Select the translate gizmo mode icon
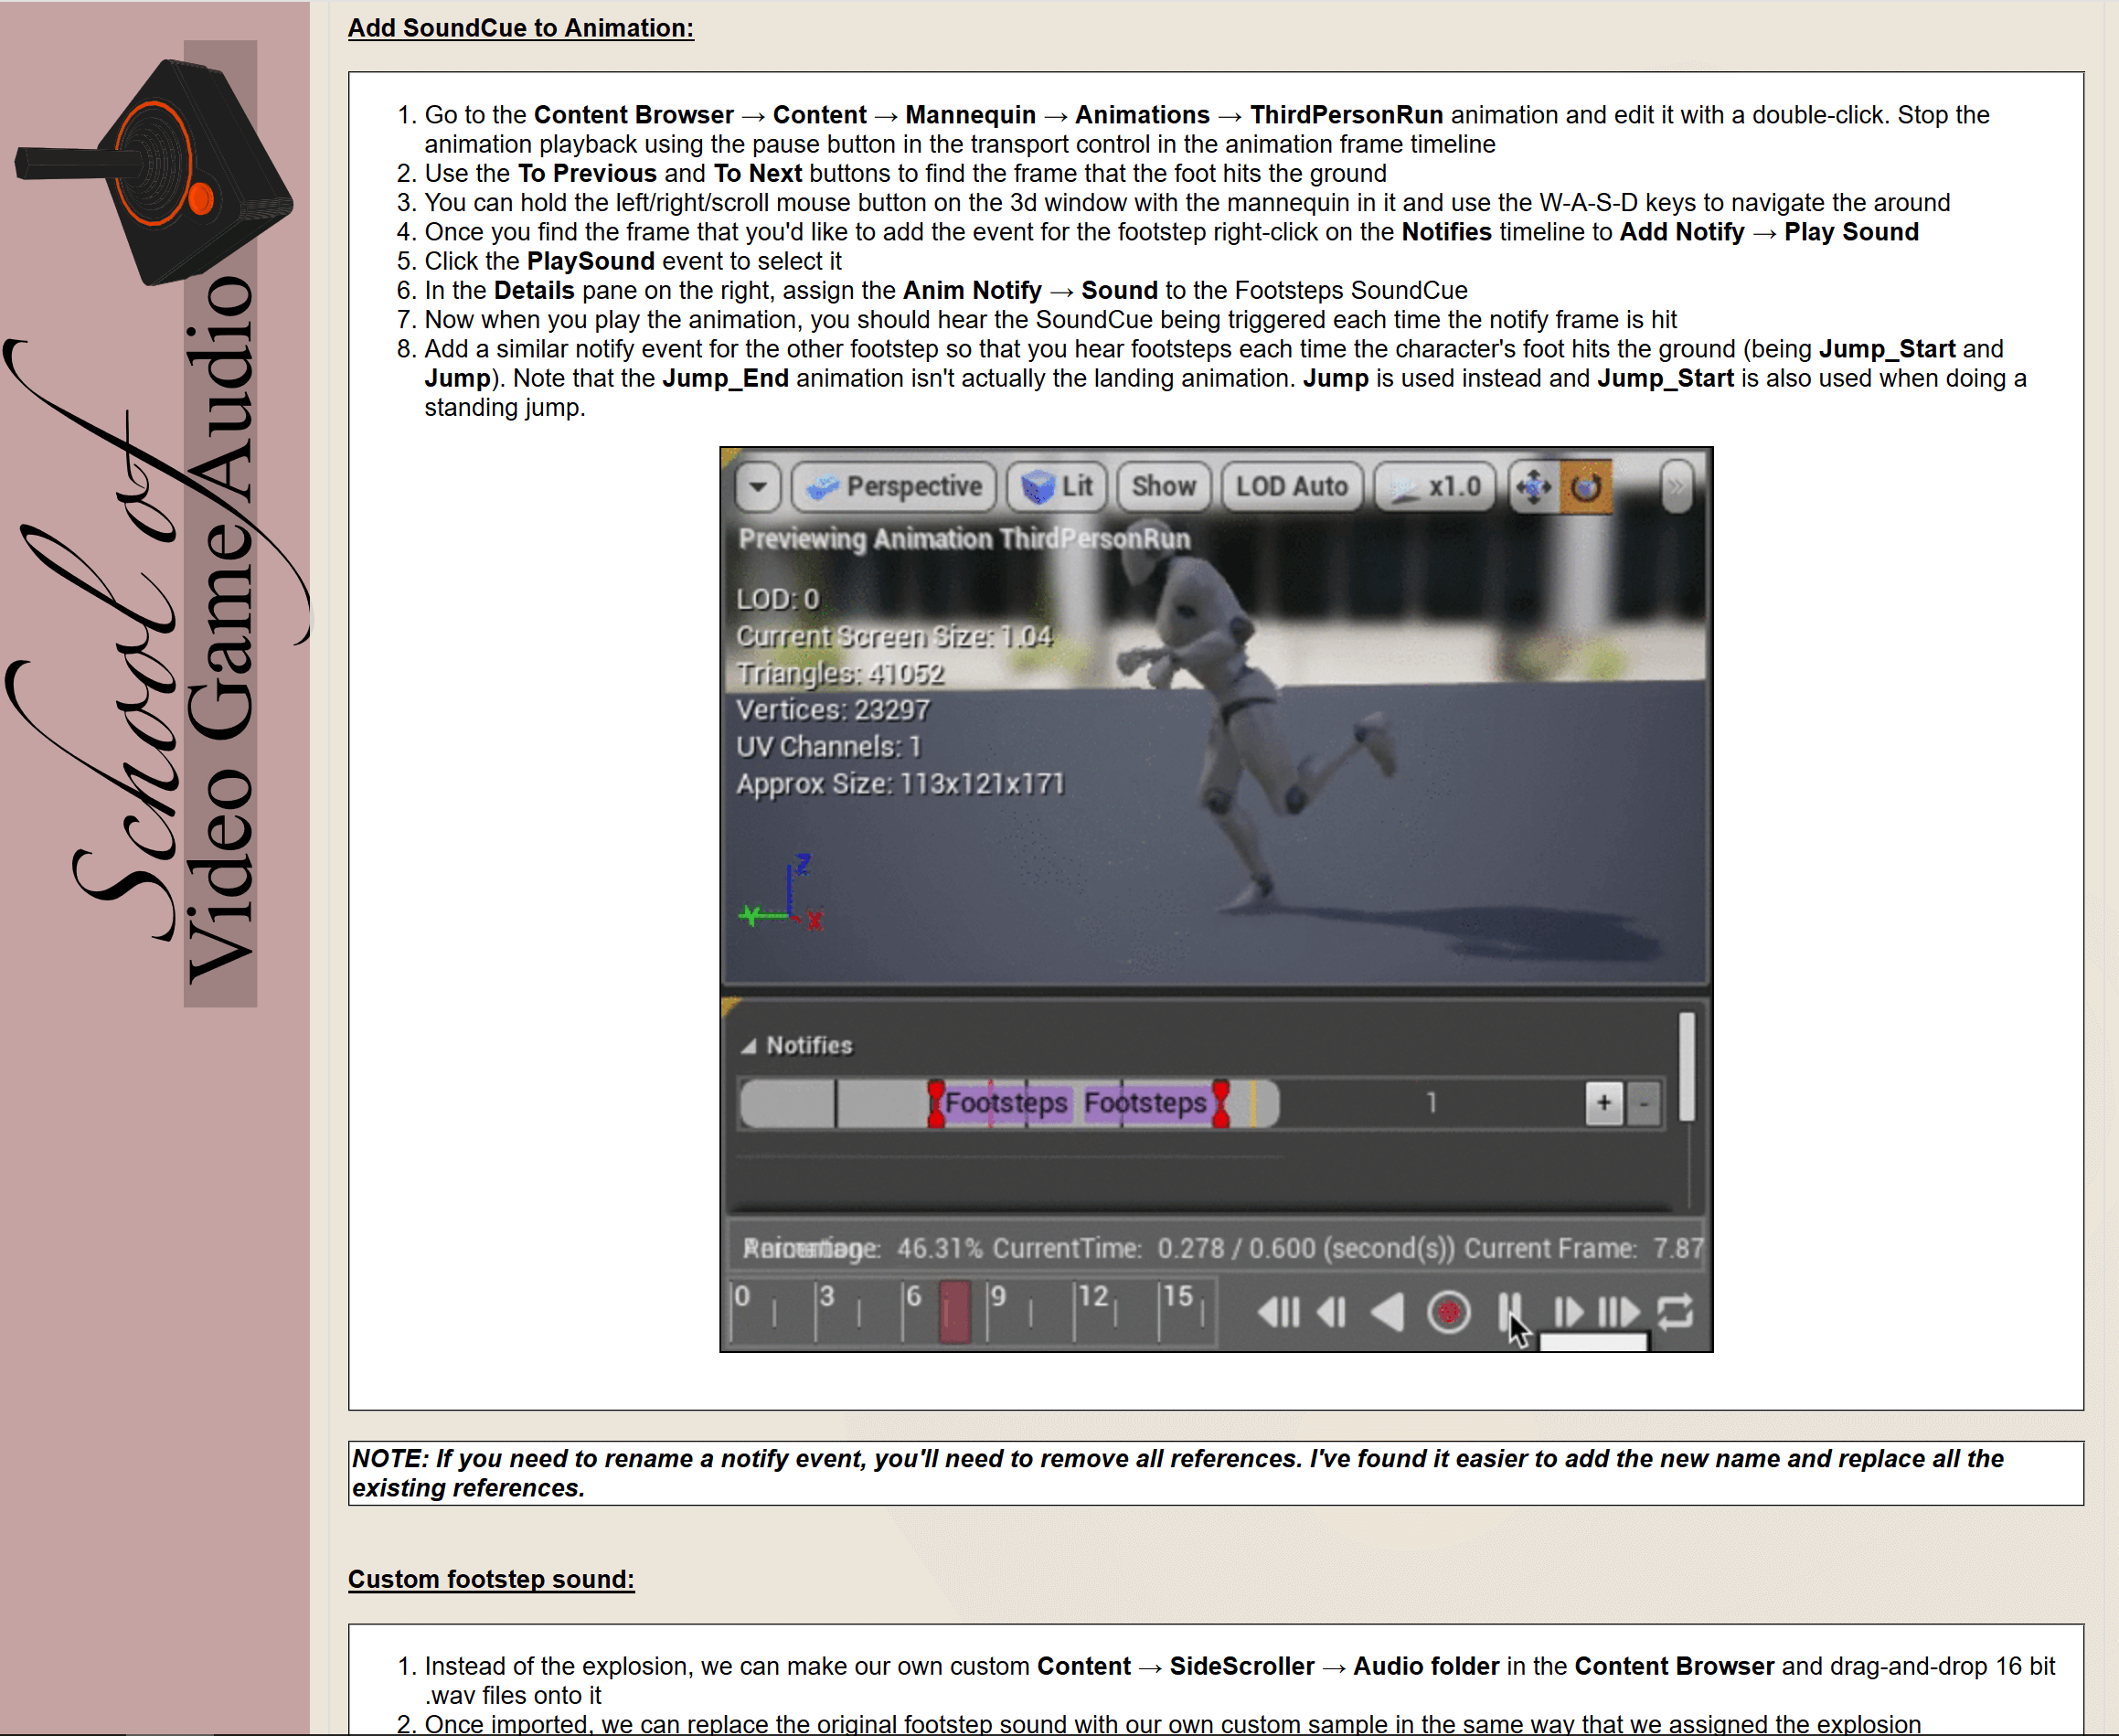This screenshot has height=1736, width=2119. click(x=1533, y=487)
